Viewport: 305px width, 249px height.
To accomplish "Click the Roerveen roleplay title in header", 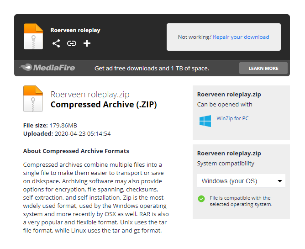I will [x=75, y=30].
